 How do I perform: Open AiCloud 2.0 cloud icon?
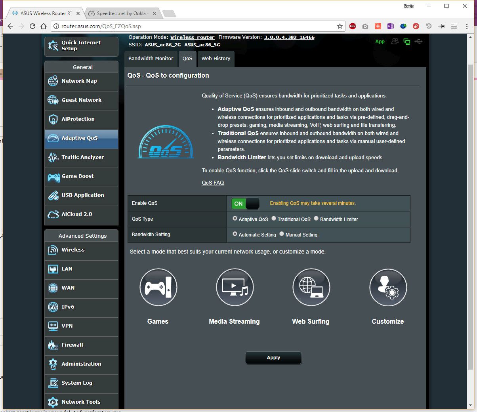click(x=53, y=214)
